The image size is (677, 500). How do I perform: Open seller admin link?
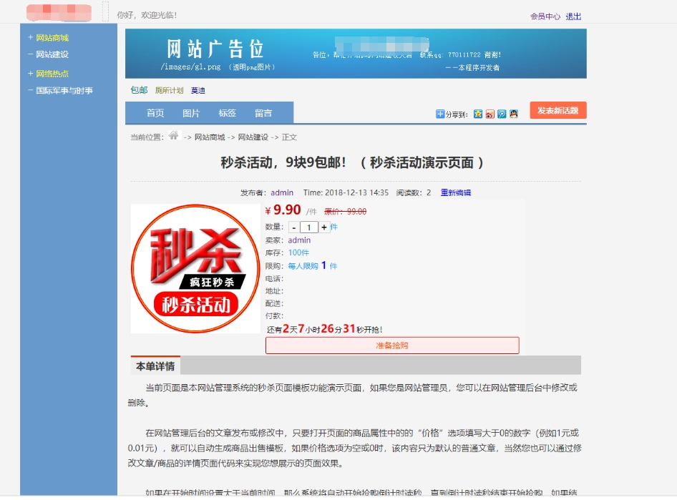[299, 240]
